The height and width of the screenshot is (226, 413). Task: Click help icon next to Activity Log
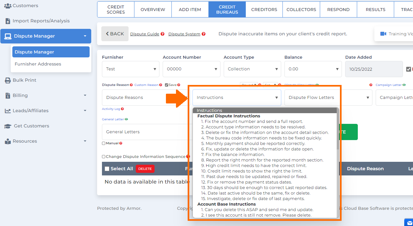click(x=122, y=109)
